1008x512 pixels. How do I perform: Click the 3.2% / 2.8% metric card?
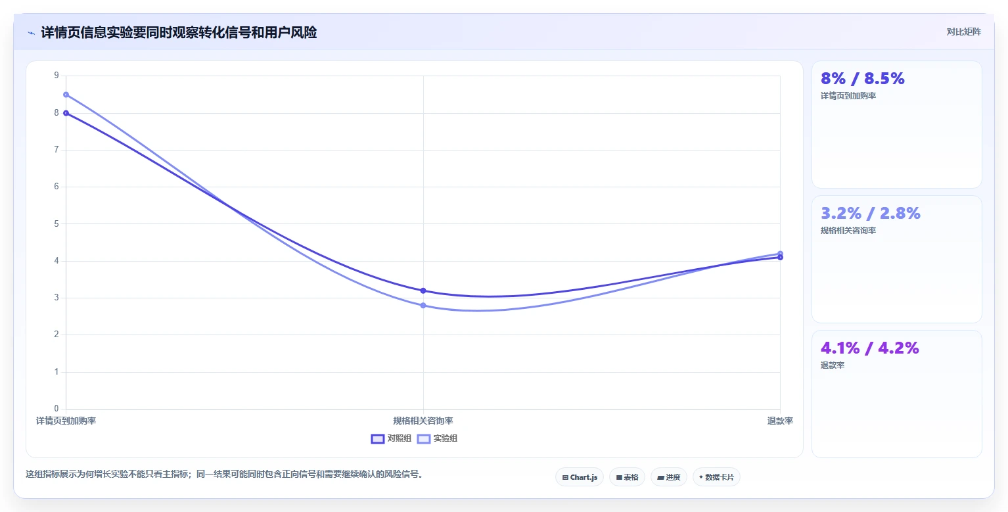tap(897, 259)
